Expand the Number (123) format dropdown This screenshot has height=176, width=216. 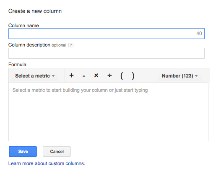click(180, 76)
